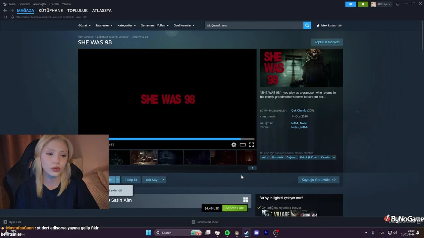Open video player settings gear
Viewport: 424px width, 238px height.
tap(234, 145)
